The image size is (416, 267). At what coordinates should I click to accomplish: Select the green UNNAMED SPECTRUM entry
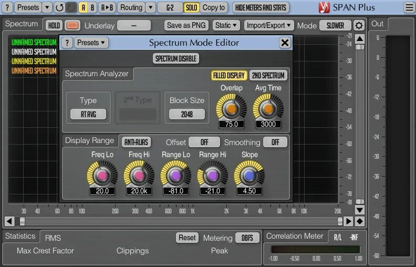click(34, 42)
